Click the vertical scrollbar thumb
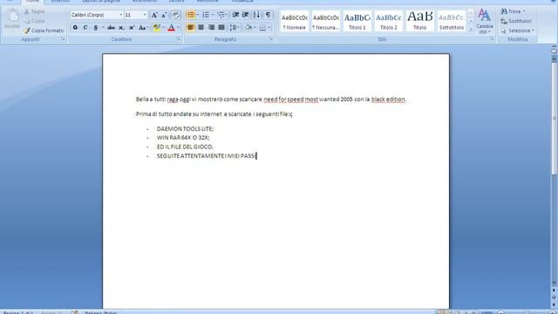Image resolution: width=558 pixels, height=314 pixels. 555,118
